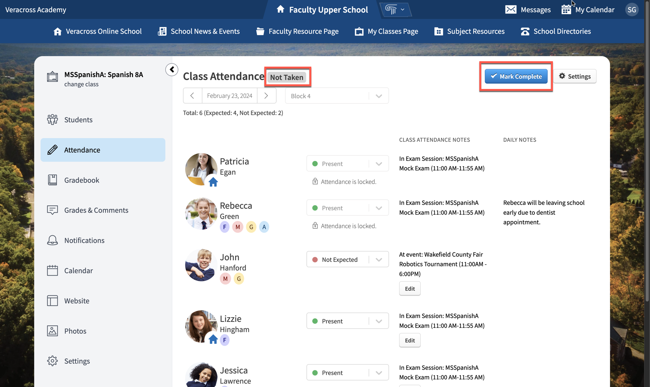This screenshot has width=650, height=387.
Task: Go to the next attendance date
Action: pos(266,96)
